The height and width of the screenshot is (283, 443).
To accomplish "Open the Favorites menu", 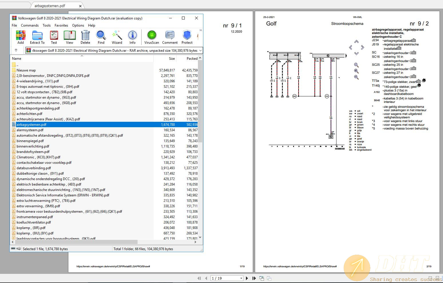I will tap(61, 25).
